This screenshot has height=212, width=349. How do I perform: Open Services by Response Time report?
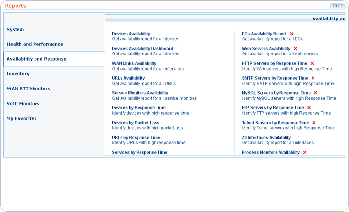(140, 152)
